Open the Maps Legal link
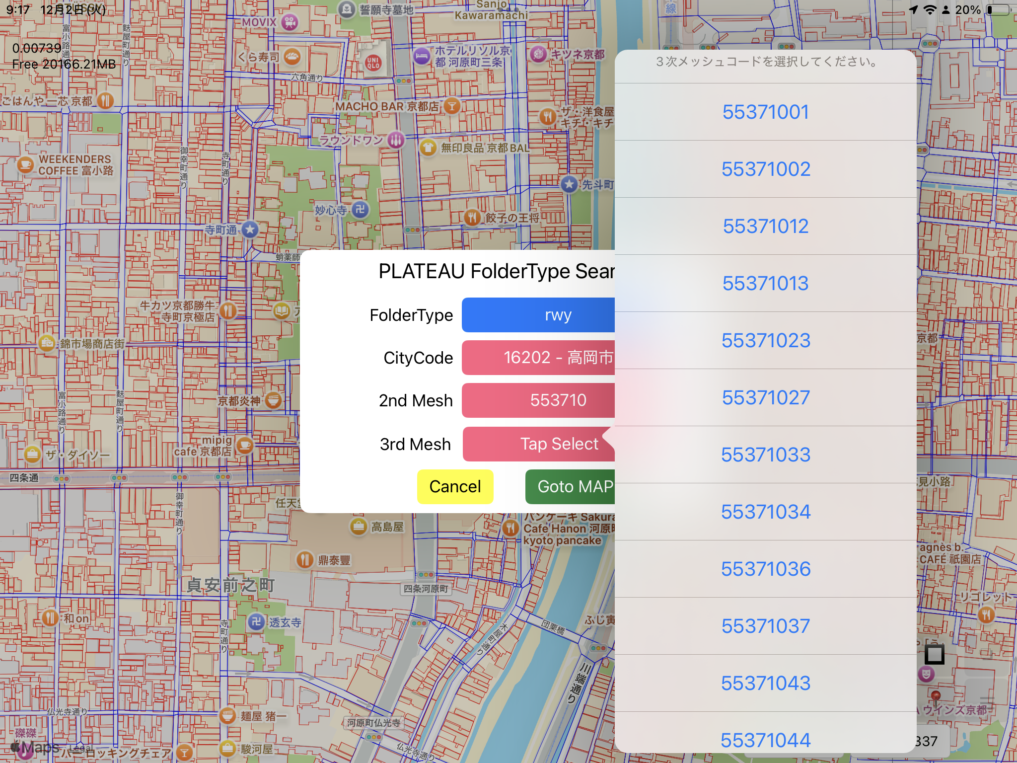The image size is (1017, 763). pos(80,748)
